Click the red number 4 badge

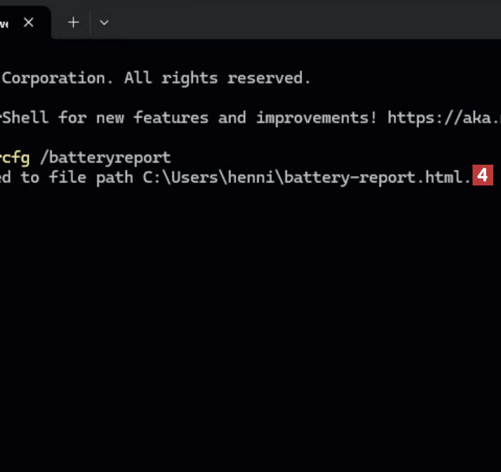[x=483, y=176]
